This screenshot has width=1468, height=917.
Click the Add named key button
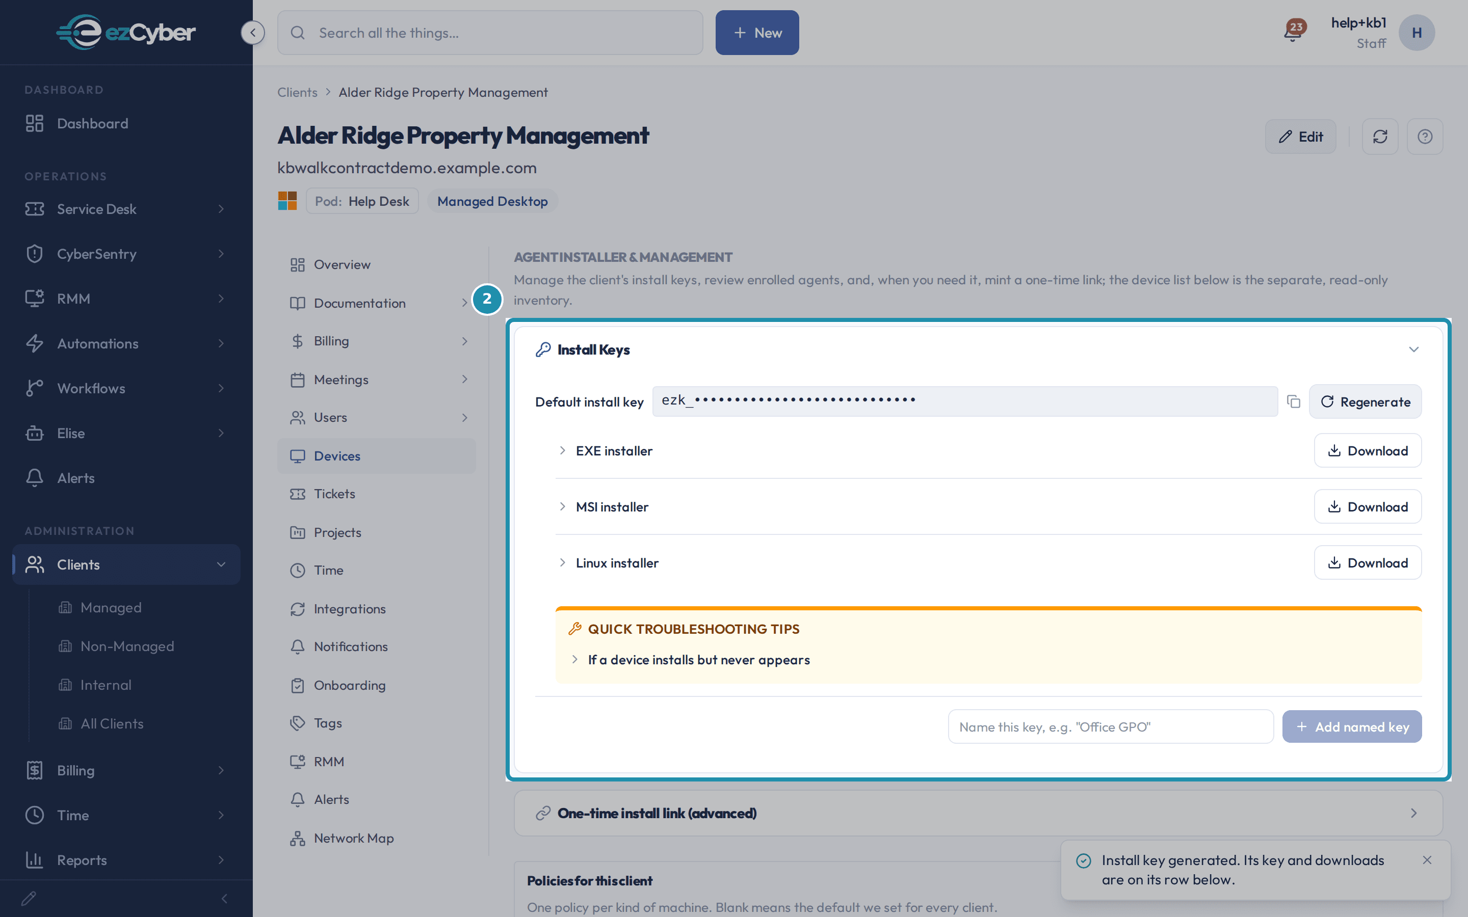pos(1352,726)
